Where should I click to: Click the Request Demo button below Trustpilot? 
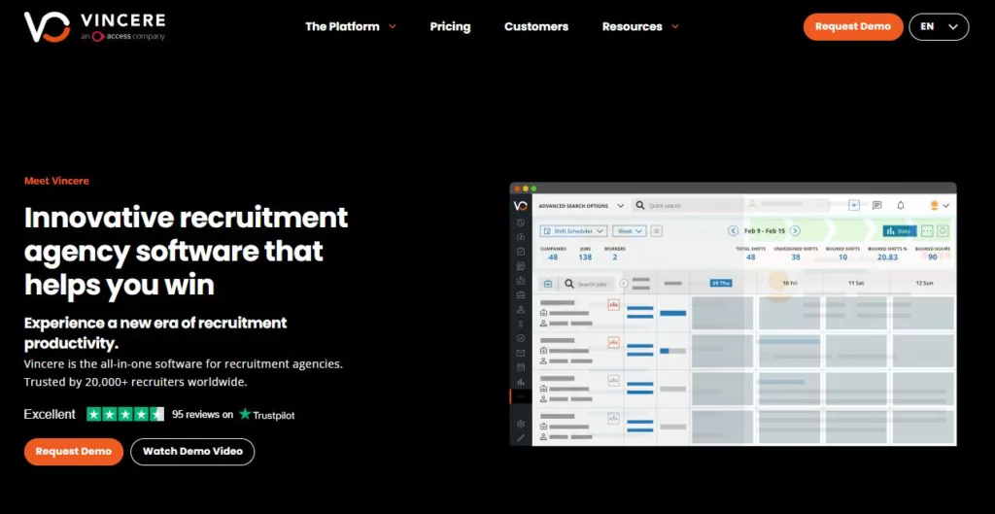pos(74,452)
